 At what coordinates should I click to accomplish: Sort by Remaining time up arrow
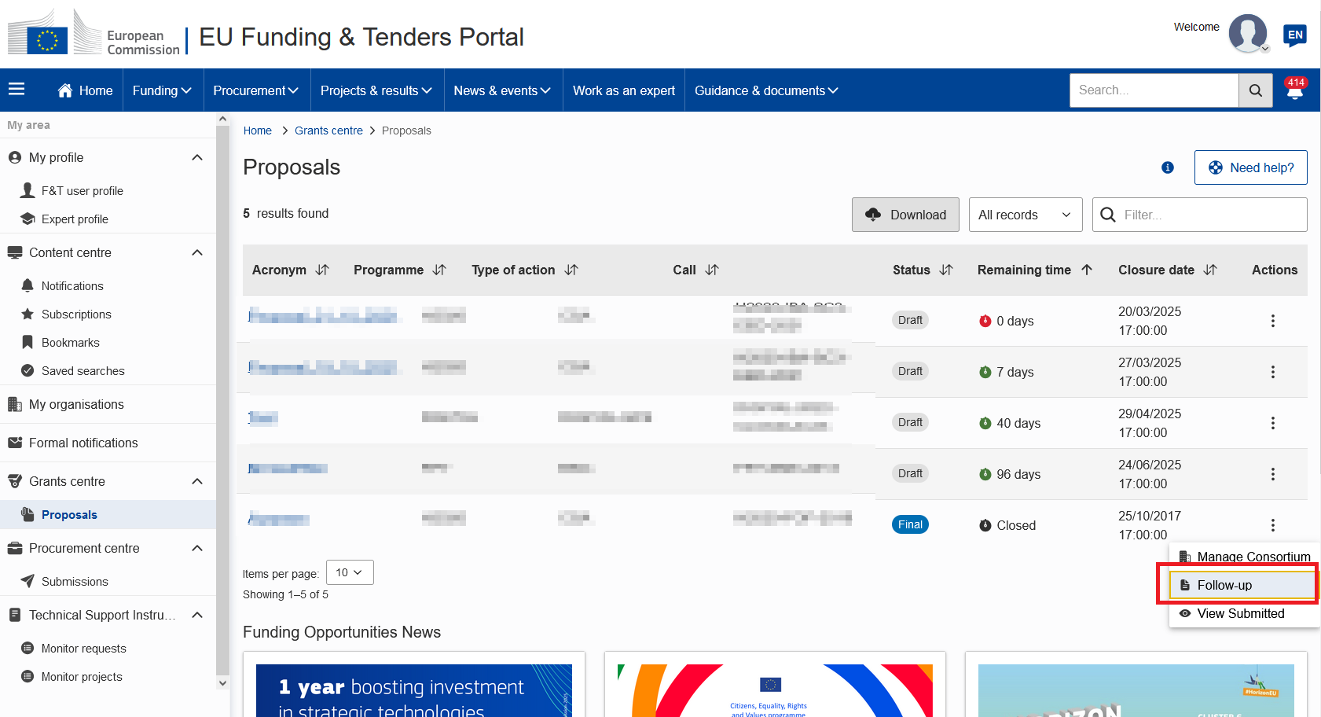(1087, 270)
